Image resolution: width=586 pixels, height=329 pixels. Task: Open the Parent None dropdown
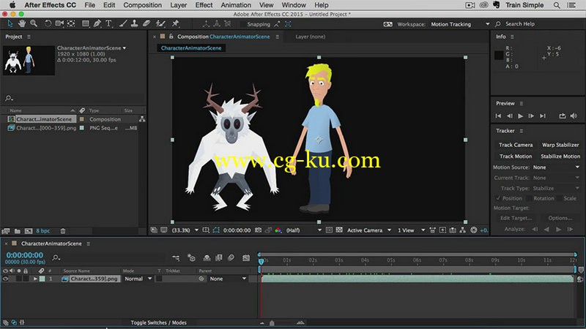[227, 279]
